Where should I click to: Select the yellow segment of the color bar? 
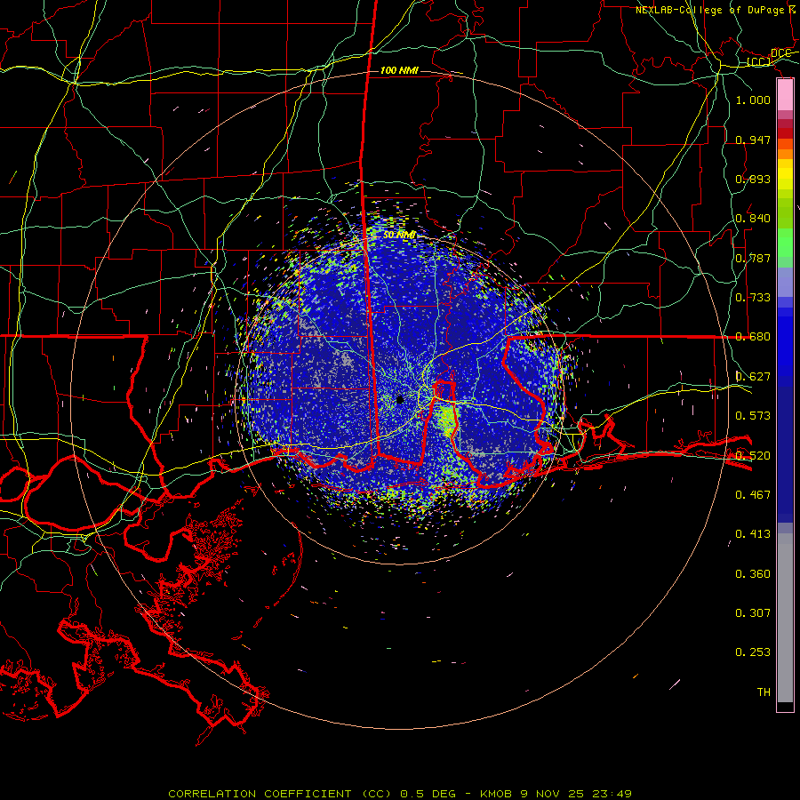[785, 175]
